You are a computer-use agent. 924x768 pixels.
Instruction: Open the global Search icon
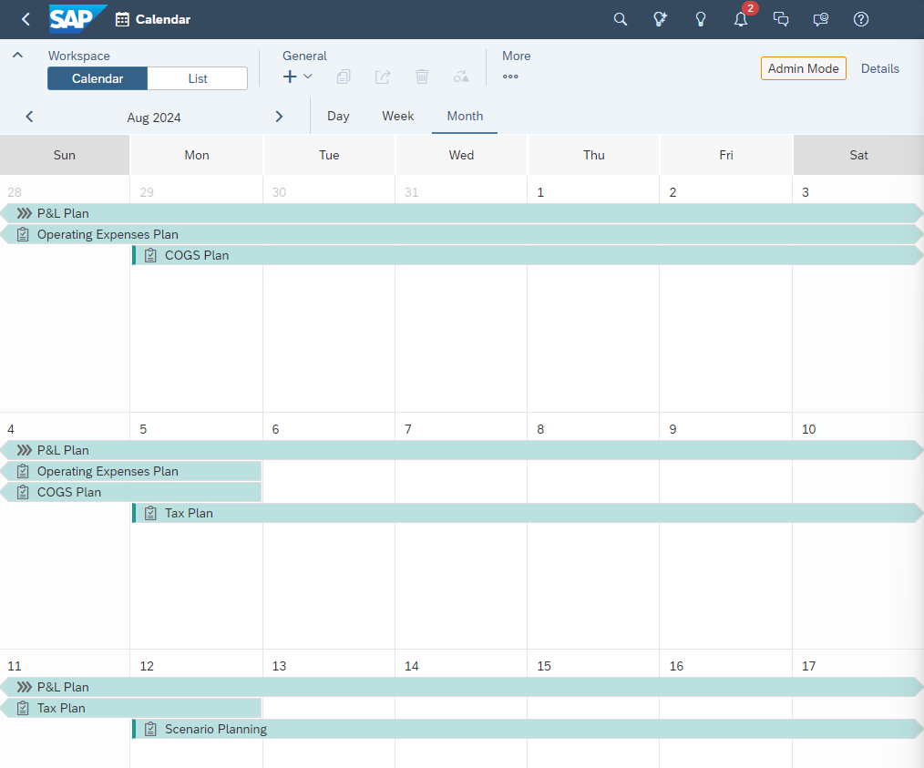pos(621,18)
